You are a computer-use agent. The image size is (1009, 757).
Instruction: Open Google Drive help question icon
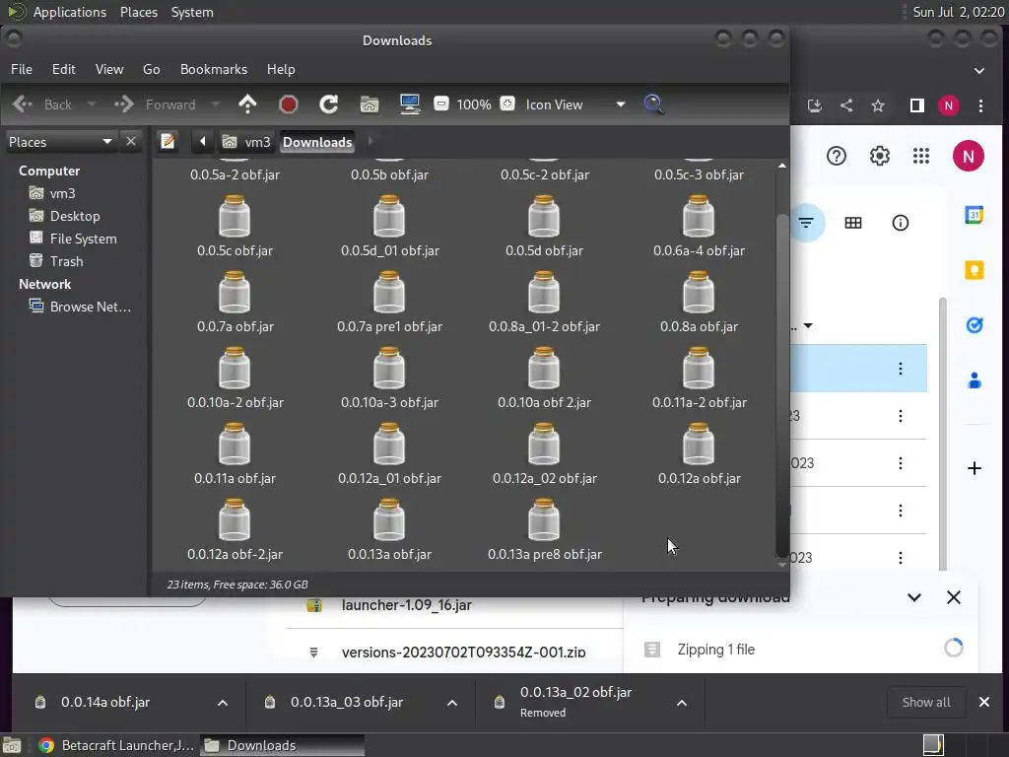[837, 156]
